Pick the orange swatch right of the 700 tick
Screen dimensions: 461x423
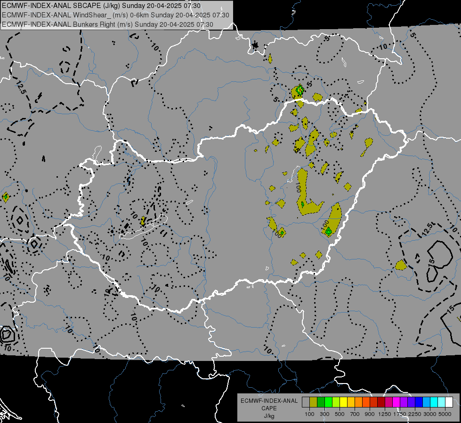tap(359, 402)
